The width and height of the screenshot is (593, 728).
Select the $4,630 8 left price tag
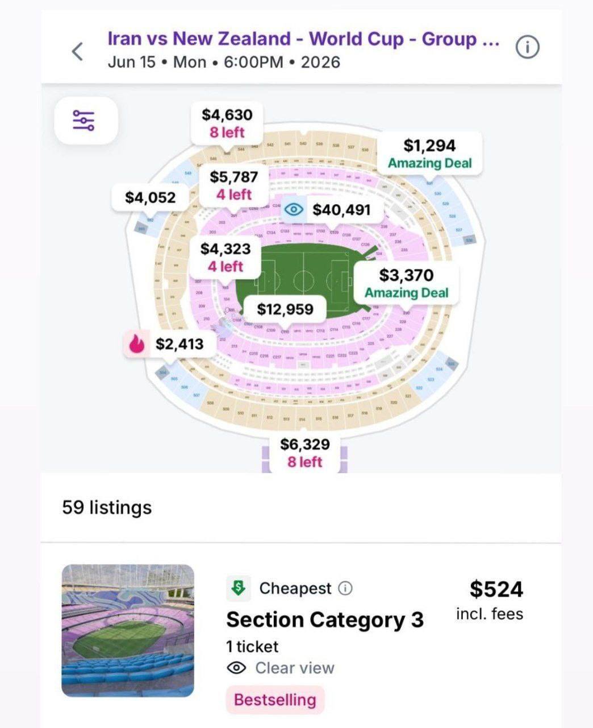point(227,123)
